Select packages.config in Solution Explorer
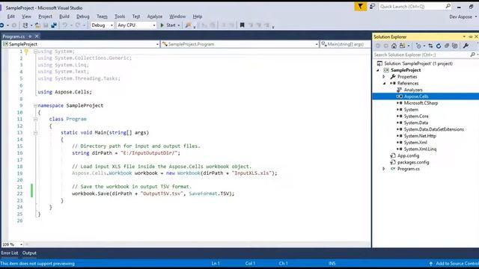Image resolution: width=479 pixels, height=269 pixels. [x=413, y=162]
